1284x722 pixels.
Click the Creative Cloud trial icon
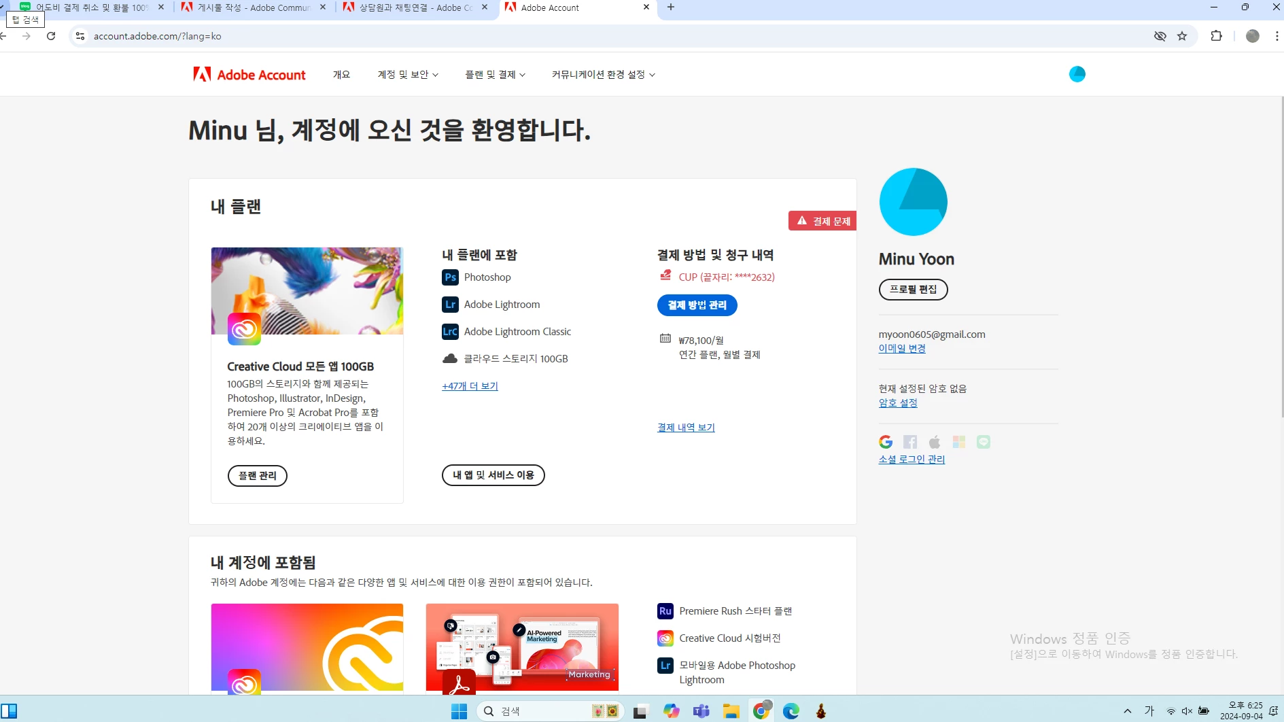click(665, 638)
